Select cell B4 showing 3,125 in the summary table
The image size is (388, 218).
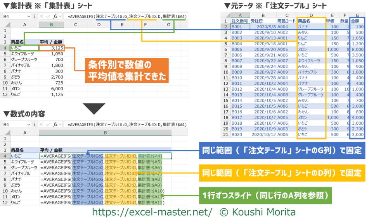tap(51, 48)
